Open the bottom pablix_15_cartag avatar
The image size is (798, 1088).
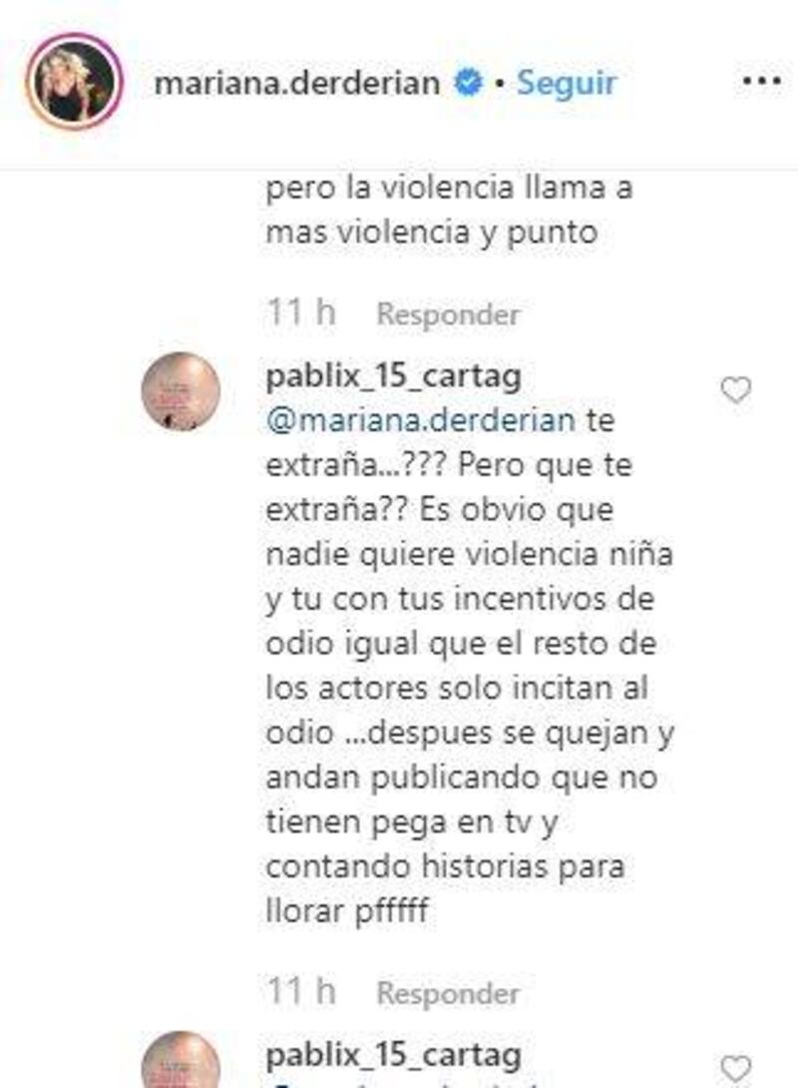pos(181,1060)
